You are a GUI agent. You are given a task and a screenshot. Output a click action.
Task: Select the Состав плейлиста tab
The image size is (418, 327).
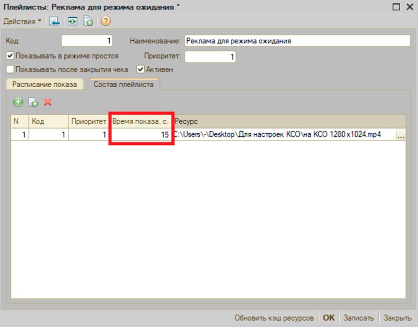(x=123, y=84)
